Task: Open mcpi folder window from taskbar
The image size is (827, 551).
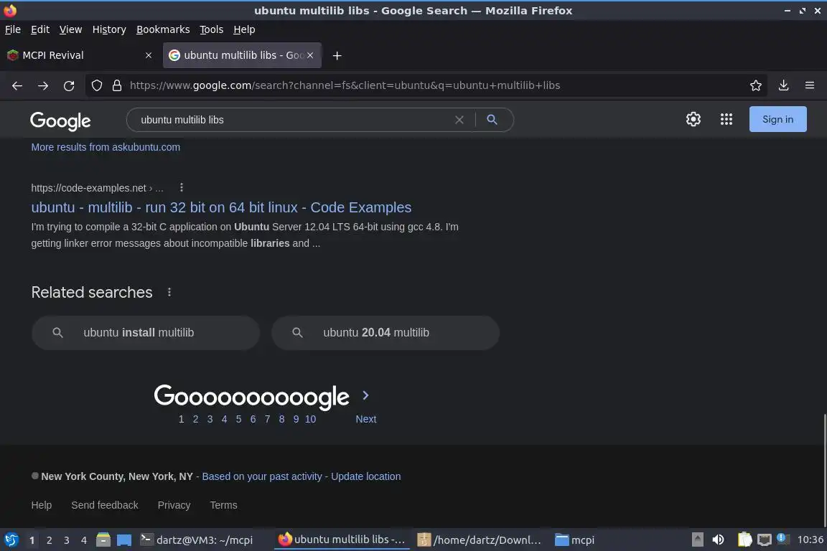Action: (575, 540)
